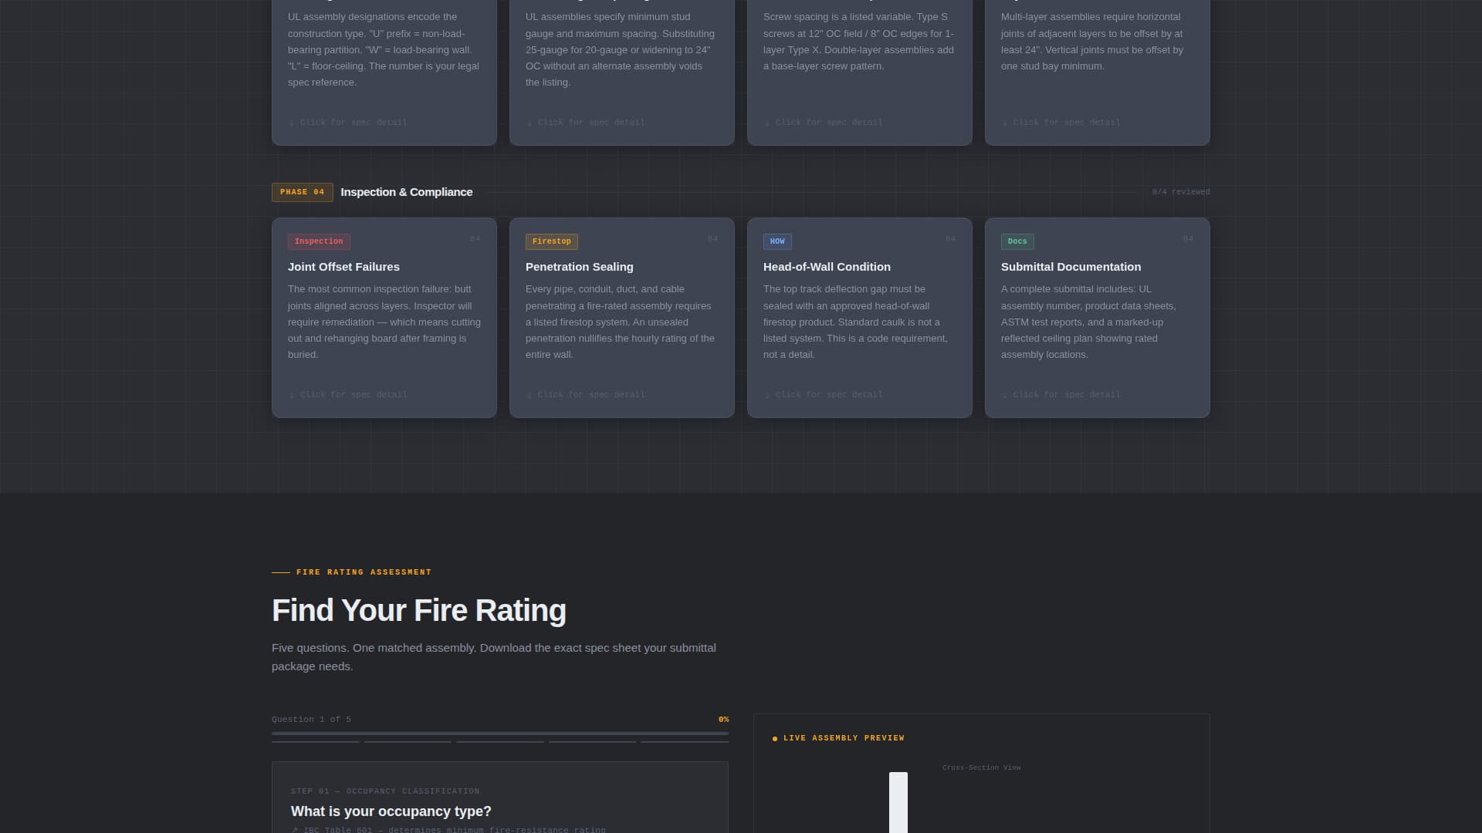Click the paragraph beginning 'A complete submittal includes'
This screenshot has height=833, width=1482.
[1089, 322]
